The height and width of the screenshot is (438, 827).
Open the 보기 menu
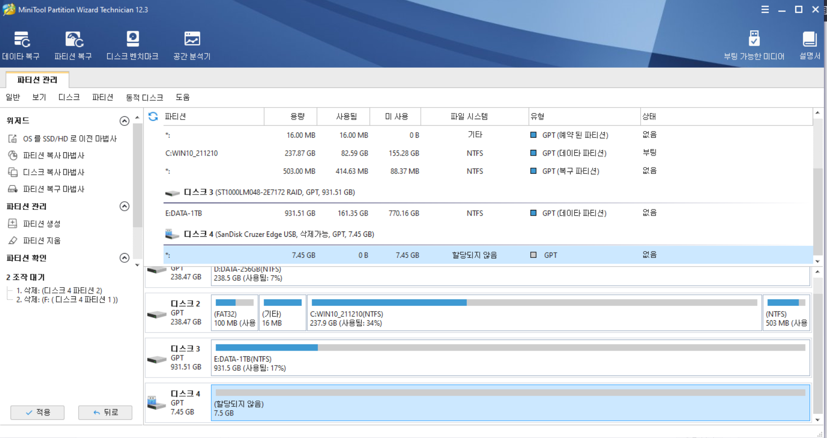click(x=39, y=97)
